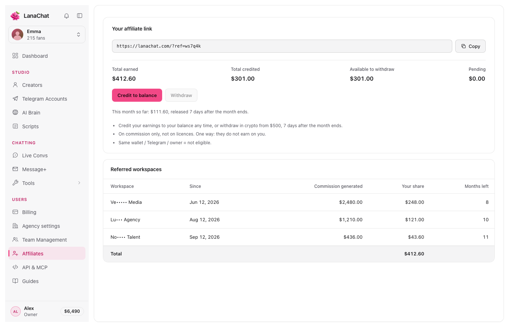Viewport: 509px width, 327px height.
Task: Click the affiliate link URL field
Action: coord(282,46)
